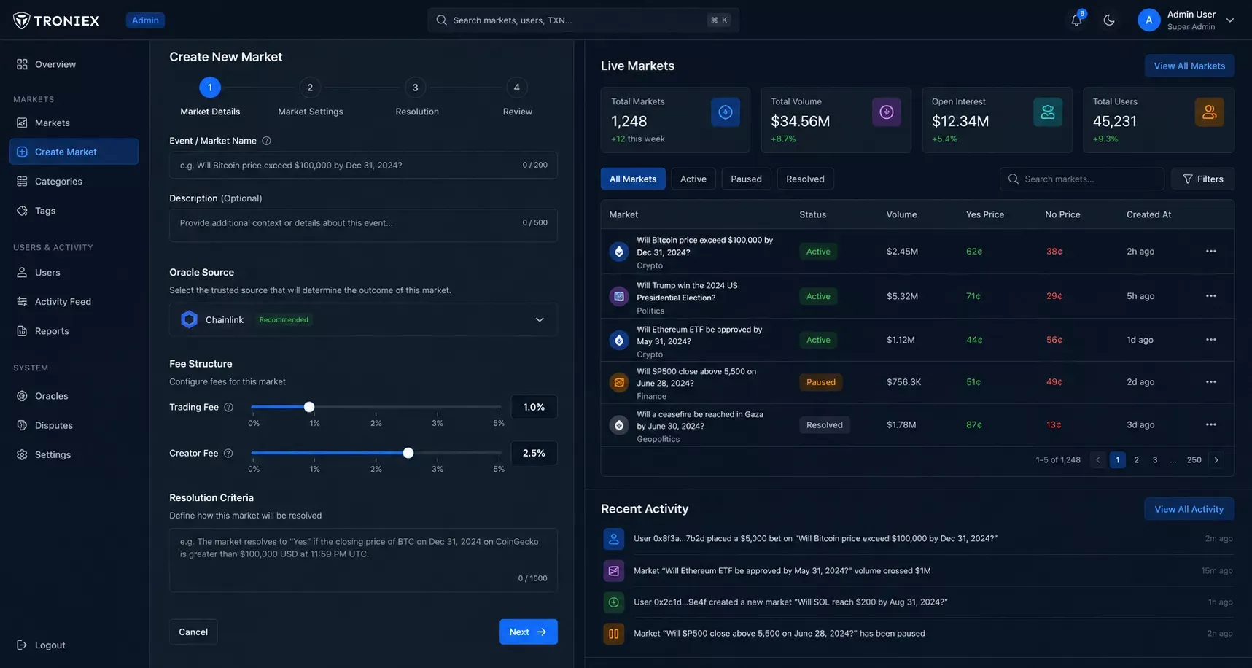The image size is (1252, 668).
Task: Open the Filters button
Action: point(1202,179)
